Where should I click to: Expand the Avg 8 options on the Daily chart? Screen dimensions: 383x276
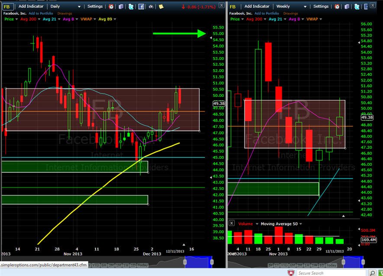pos(77,19)
